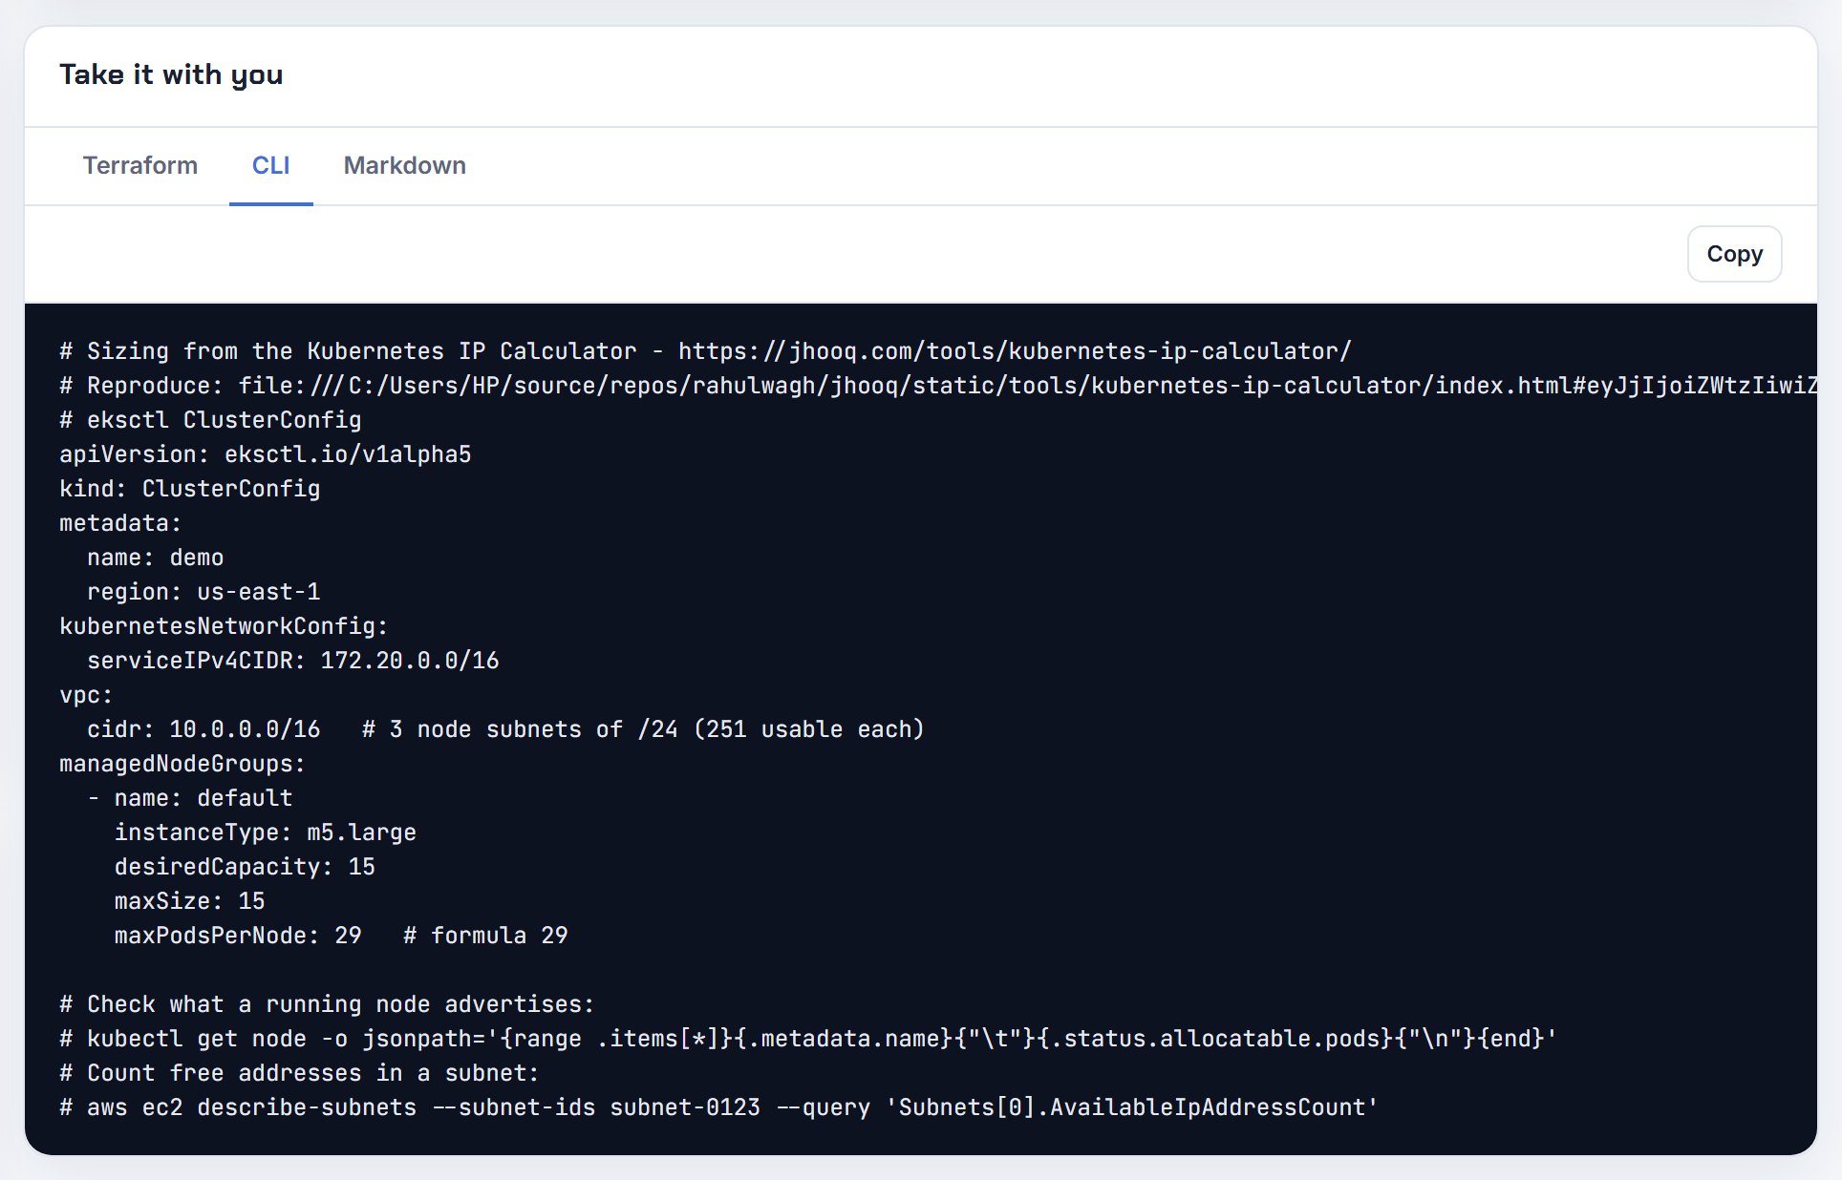Click the 'kind: ClusterConfig' line
1842x1180 pixels.
pos(190,489)
